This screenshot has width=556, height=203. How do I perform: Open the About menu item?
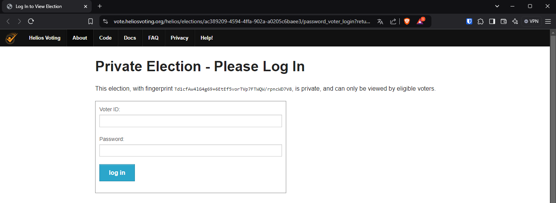coord(80,38)
